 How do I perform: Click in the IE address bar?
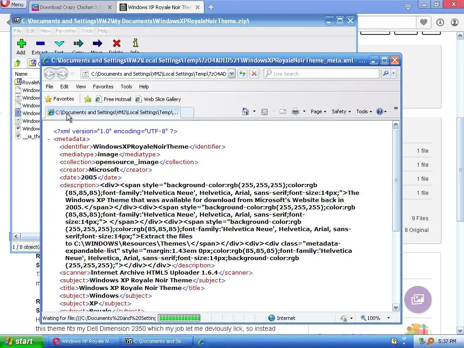[x=158, y=74]
